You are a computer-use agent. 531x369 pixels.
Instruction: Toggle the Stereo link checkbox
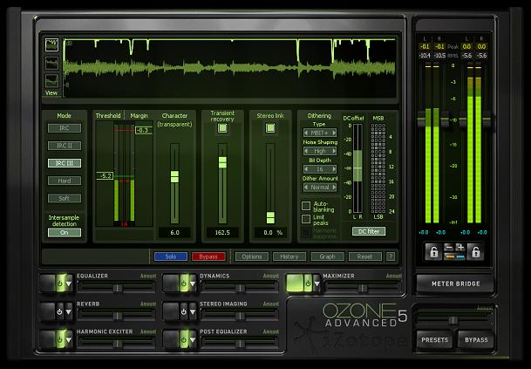click(270, 127)
